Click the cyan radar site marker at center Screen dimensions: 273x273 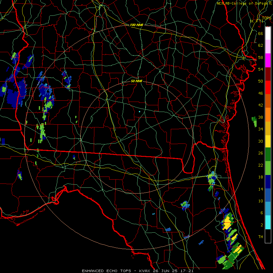coord(140,112)
